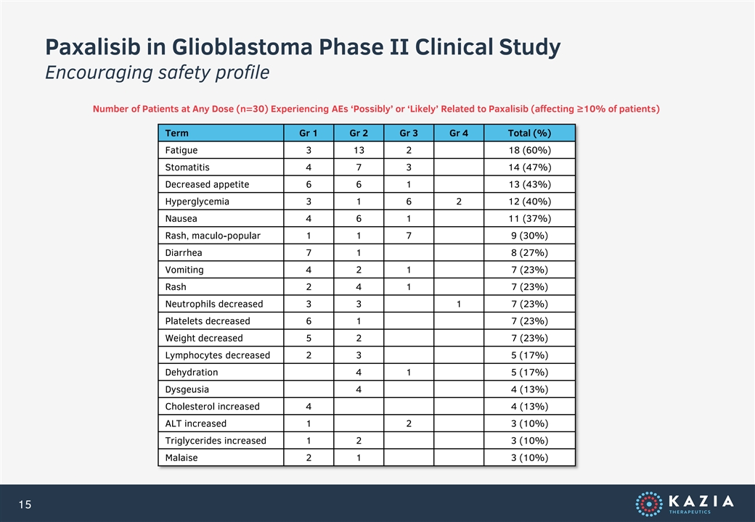Click the '4 (13%)' total for Dysgeusia
Screen dimensions: 755x522
coord(530,389)
